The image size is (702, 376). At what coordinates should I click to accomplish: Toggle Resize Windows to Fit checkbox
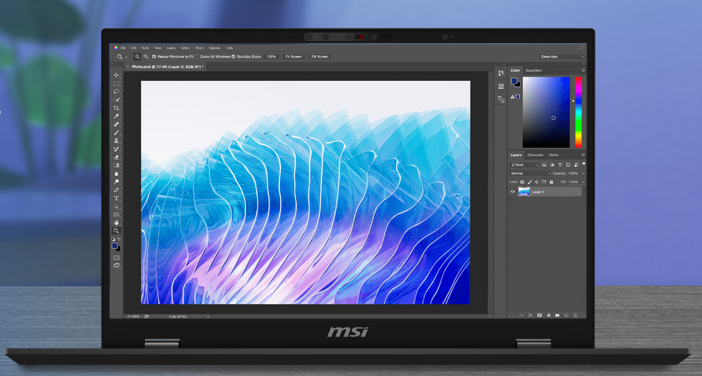point(154,57)
